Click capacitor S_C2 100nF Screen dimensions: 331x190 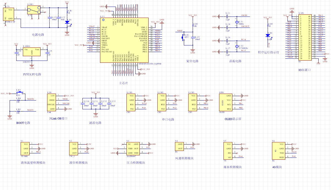49,18
